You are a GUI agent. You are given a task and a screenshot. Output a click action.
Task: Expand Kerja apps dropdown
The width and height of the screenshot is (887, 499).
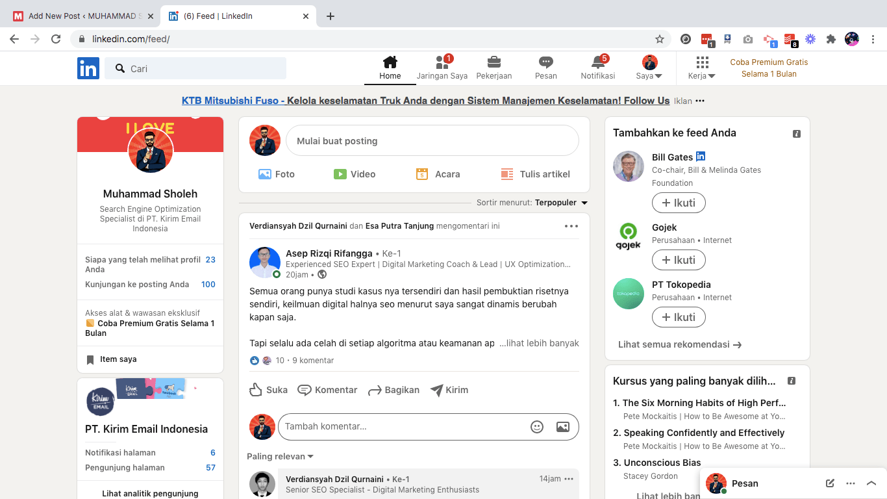point(702,68)
